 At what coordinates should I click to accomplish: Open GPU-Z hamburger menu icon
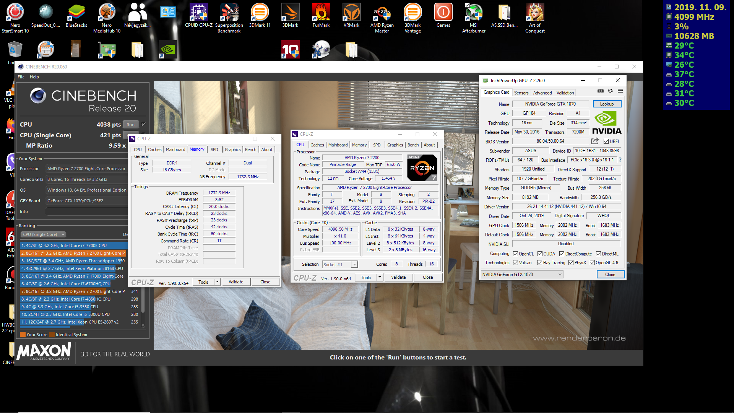point(620,91)
